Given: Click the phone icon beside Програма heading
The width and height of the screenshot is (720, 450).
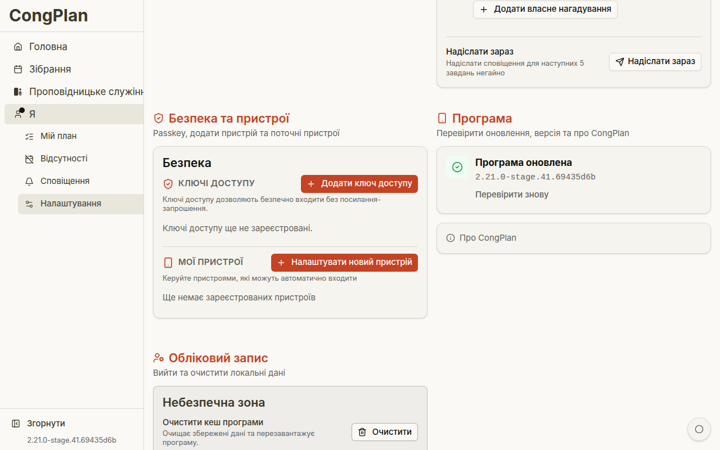Looking at the screenshot, I should pos(442,119).
